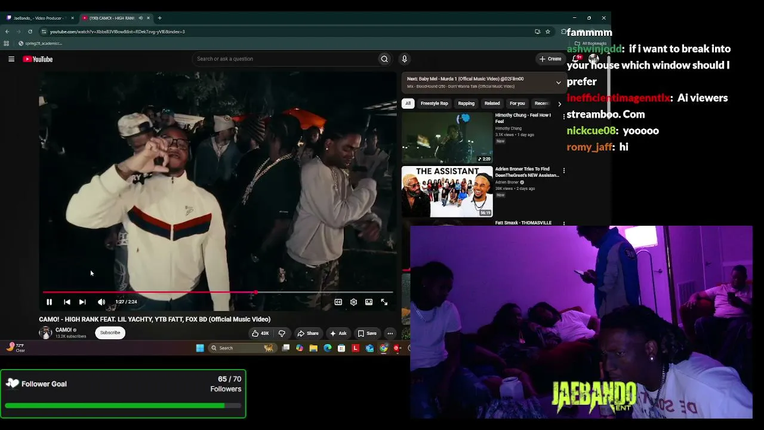Open options menu for Himothy Chung video
The width and height of the screenshot is (764, 430).
coord(564,117)
